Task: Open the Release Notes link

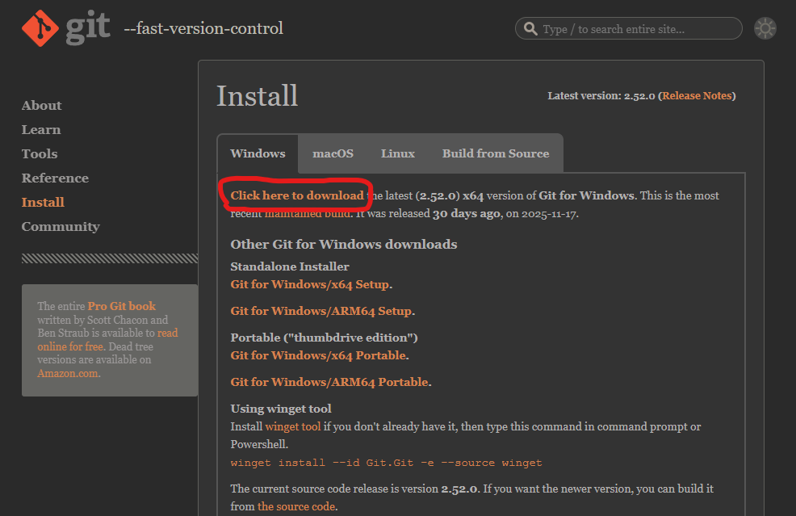Action: [x=697, y=95]
